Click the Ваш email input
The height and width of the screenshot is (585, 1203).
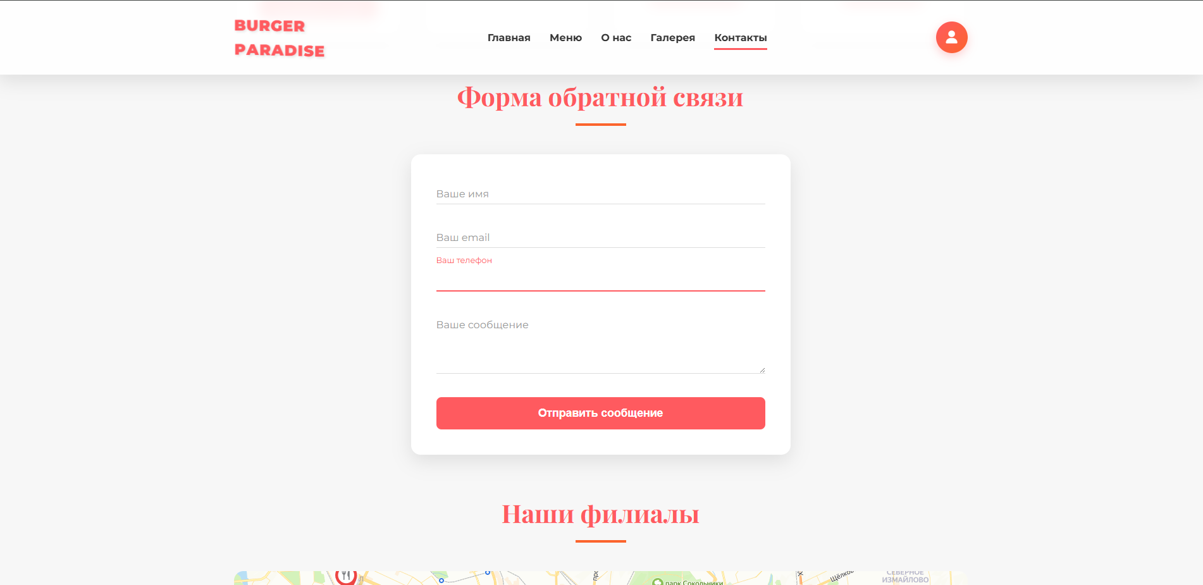coord(600,237)
